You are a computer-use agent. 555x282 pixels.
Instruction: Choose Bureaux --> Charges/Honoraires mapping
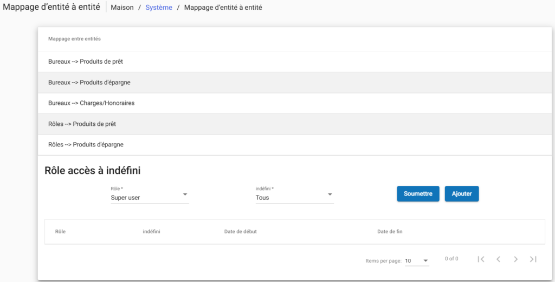coord(91,103)
